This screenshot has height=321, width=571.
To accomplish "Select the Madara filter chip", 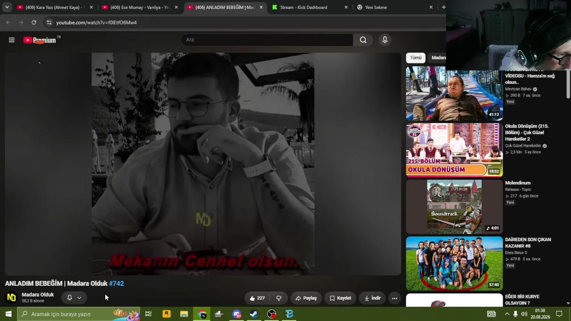I will click(438, 58).
